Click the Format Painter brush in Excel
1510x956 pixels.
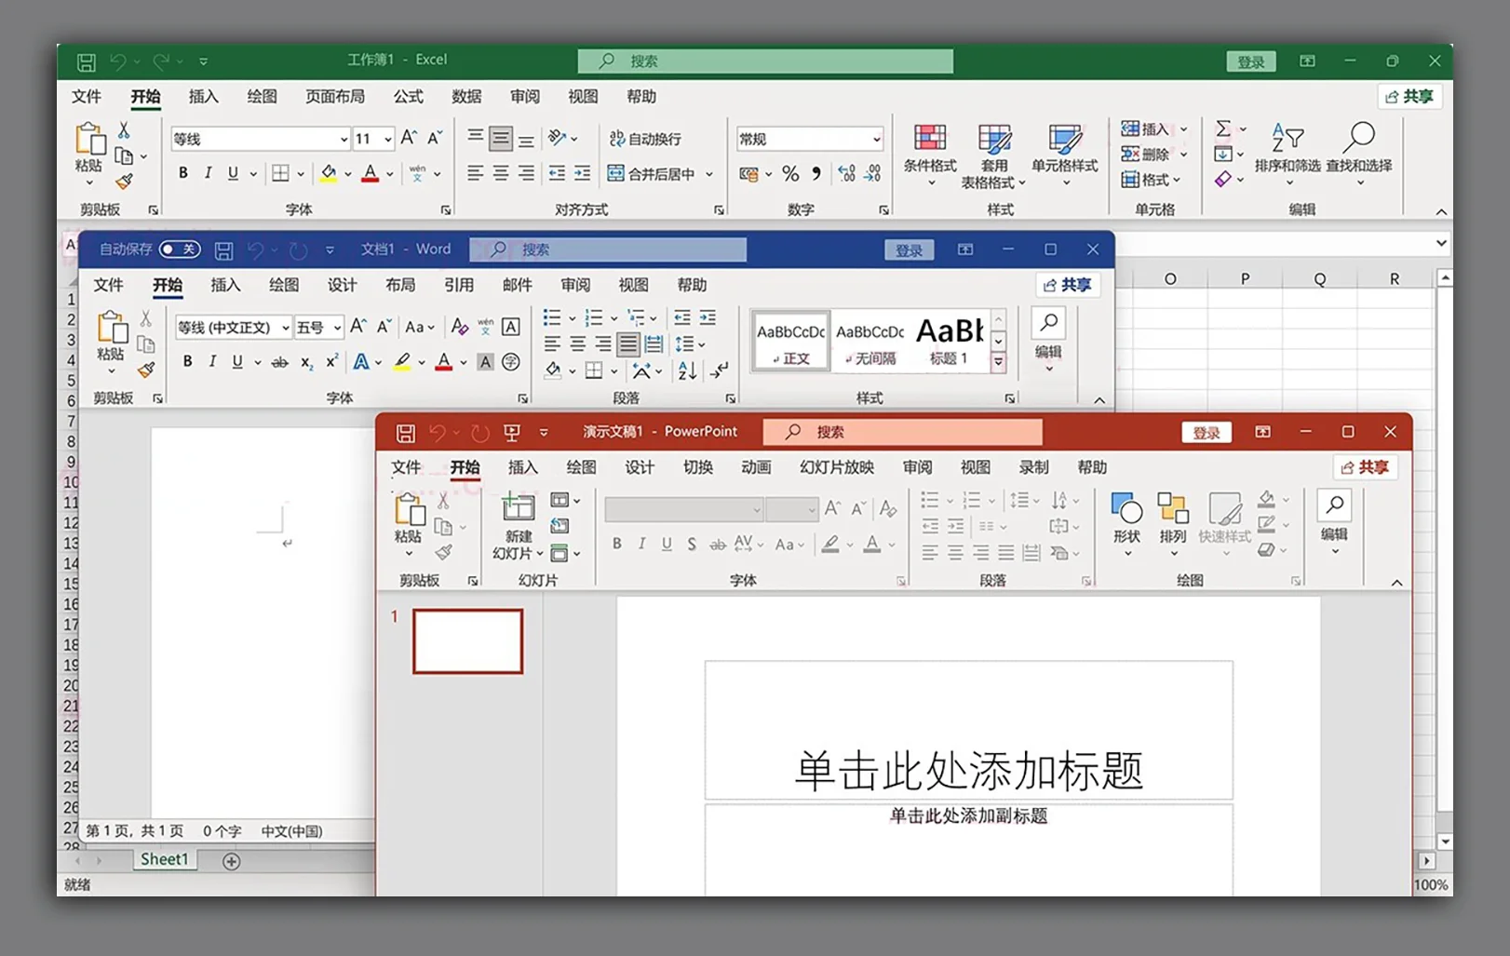click(x=124, y=182)
